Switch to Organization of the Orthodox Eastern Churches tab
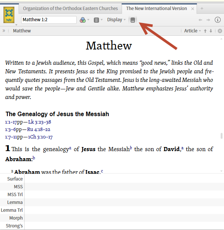 70,9
